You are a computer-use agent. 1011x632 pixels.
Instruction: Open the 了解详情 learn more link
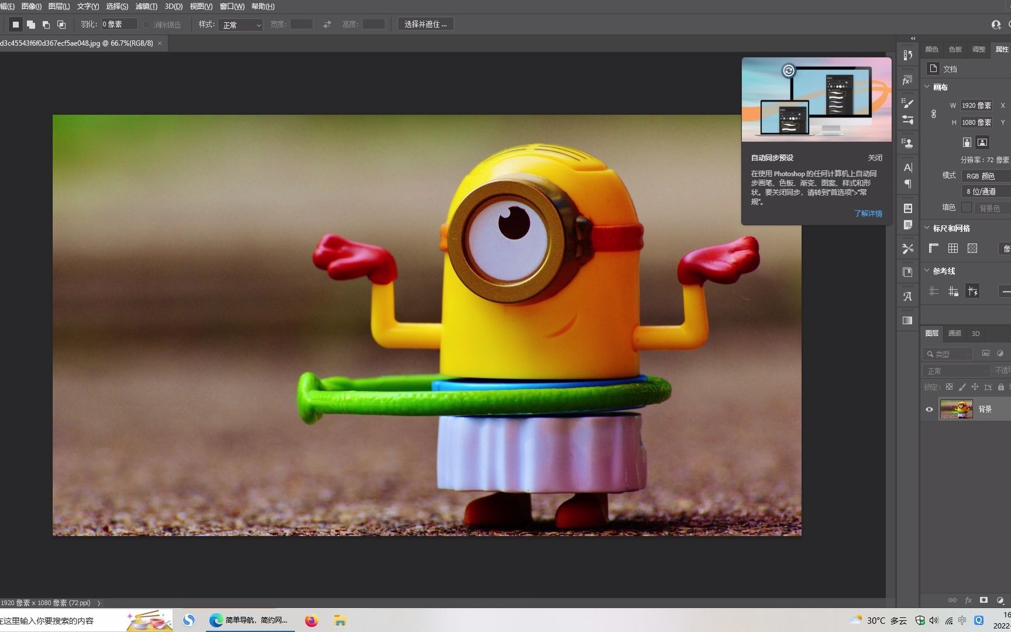(x=868, y=214)
